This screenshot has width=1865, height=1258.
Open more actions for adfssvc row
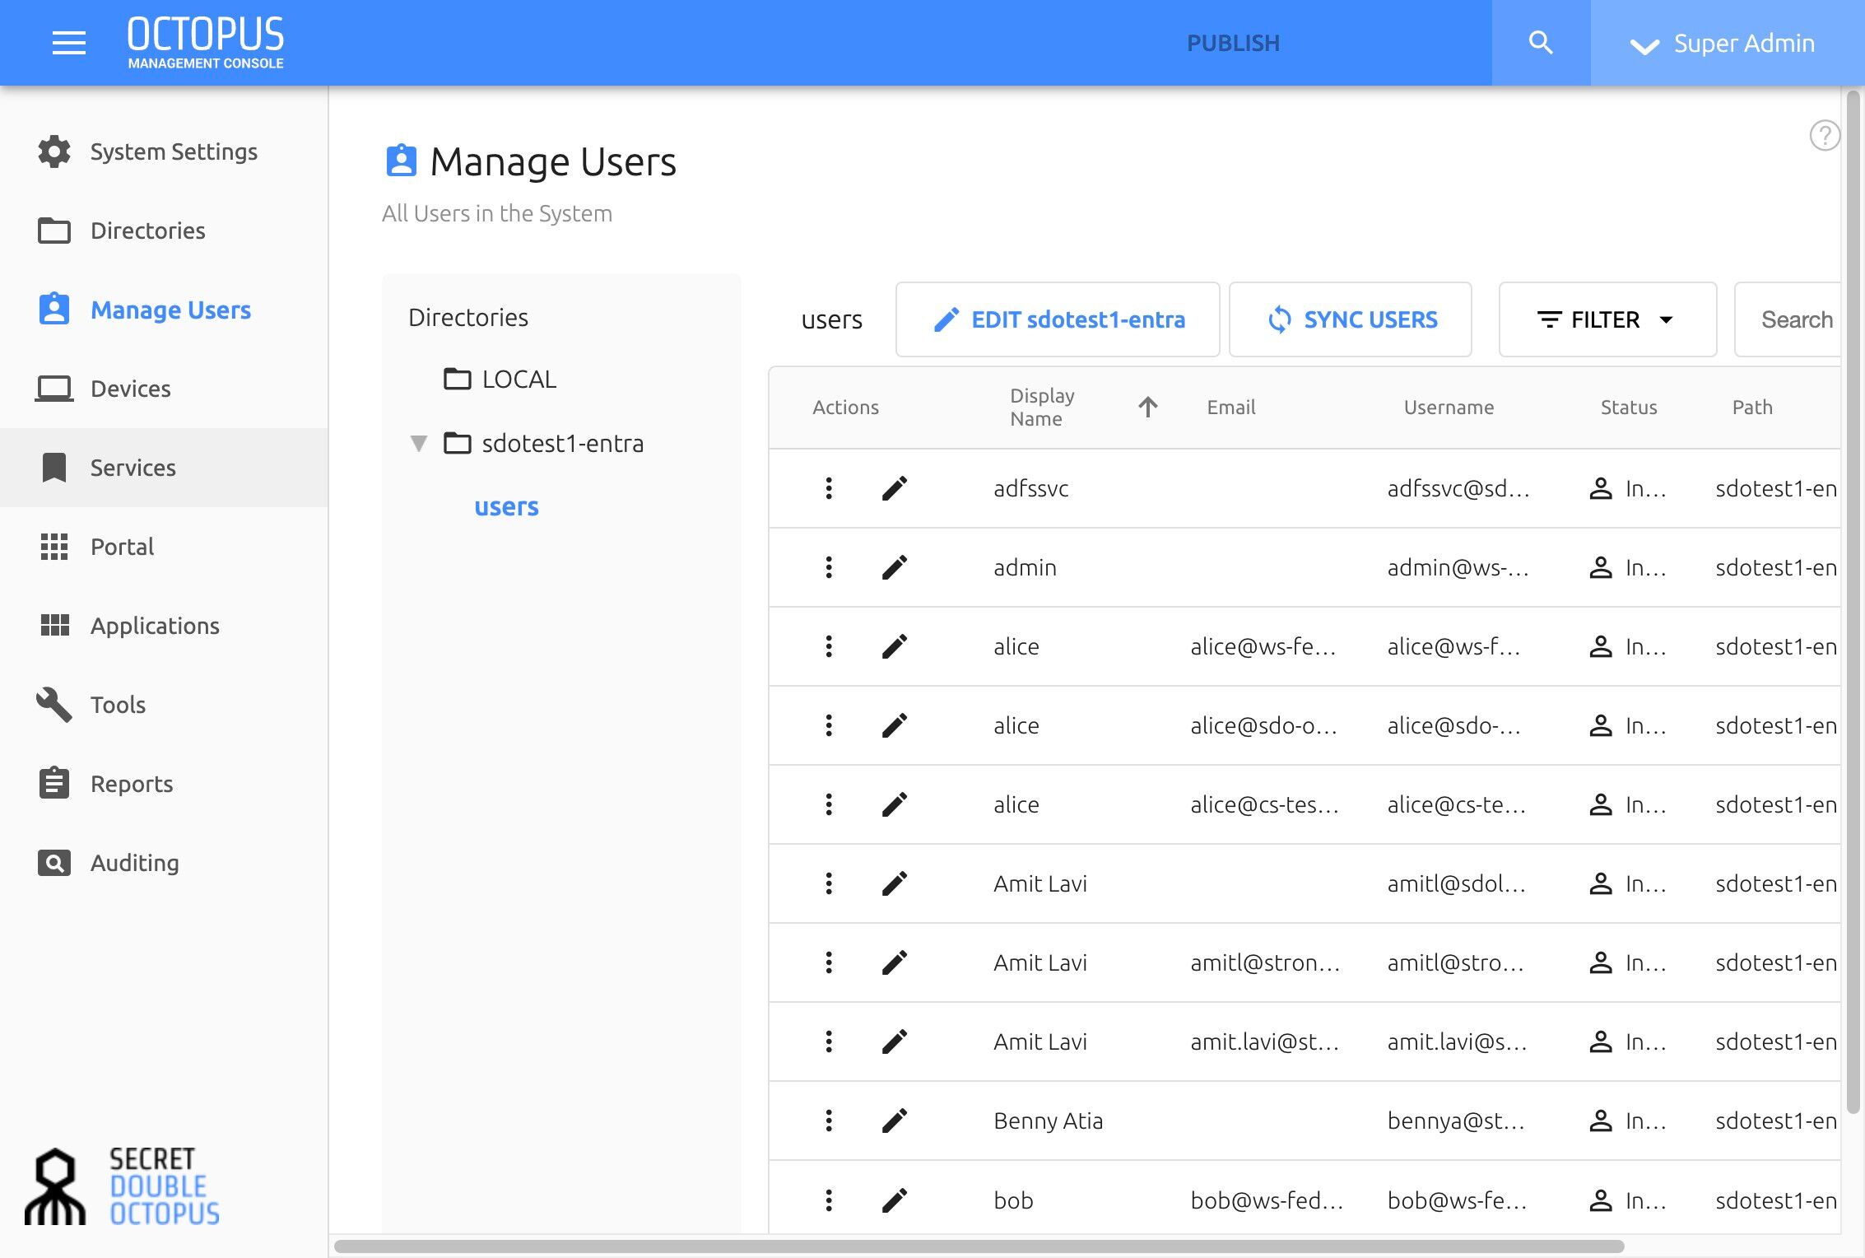(829, 488)
